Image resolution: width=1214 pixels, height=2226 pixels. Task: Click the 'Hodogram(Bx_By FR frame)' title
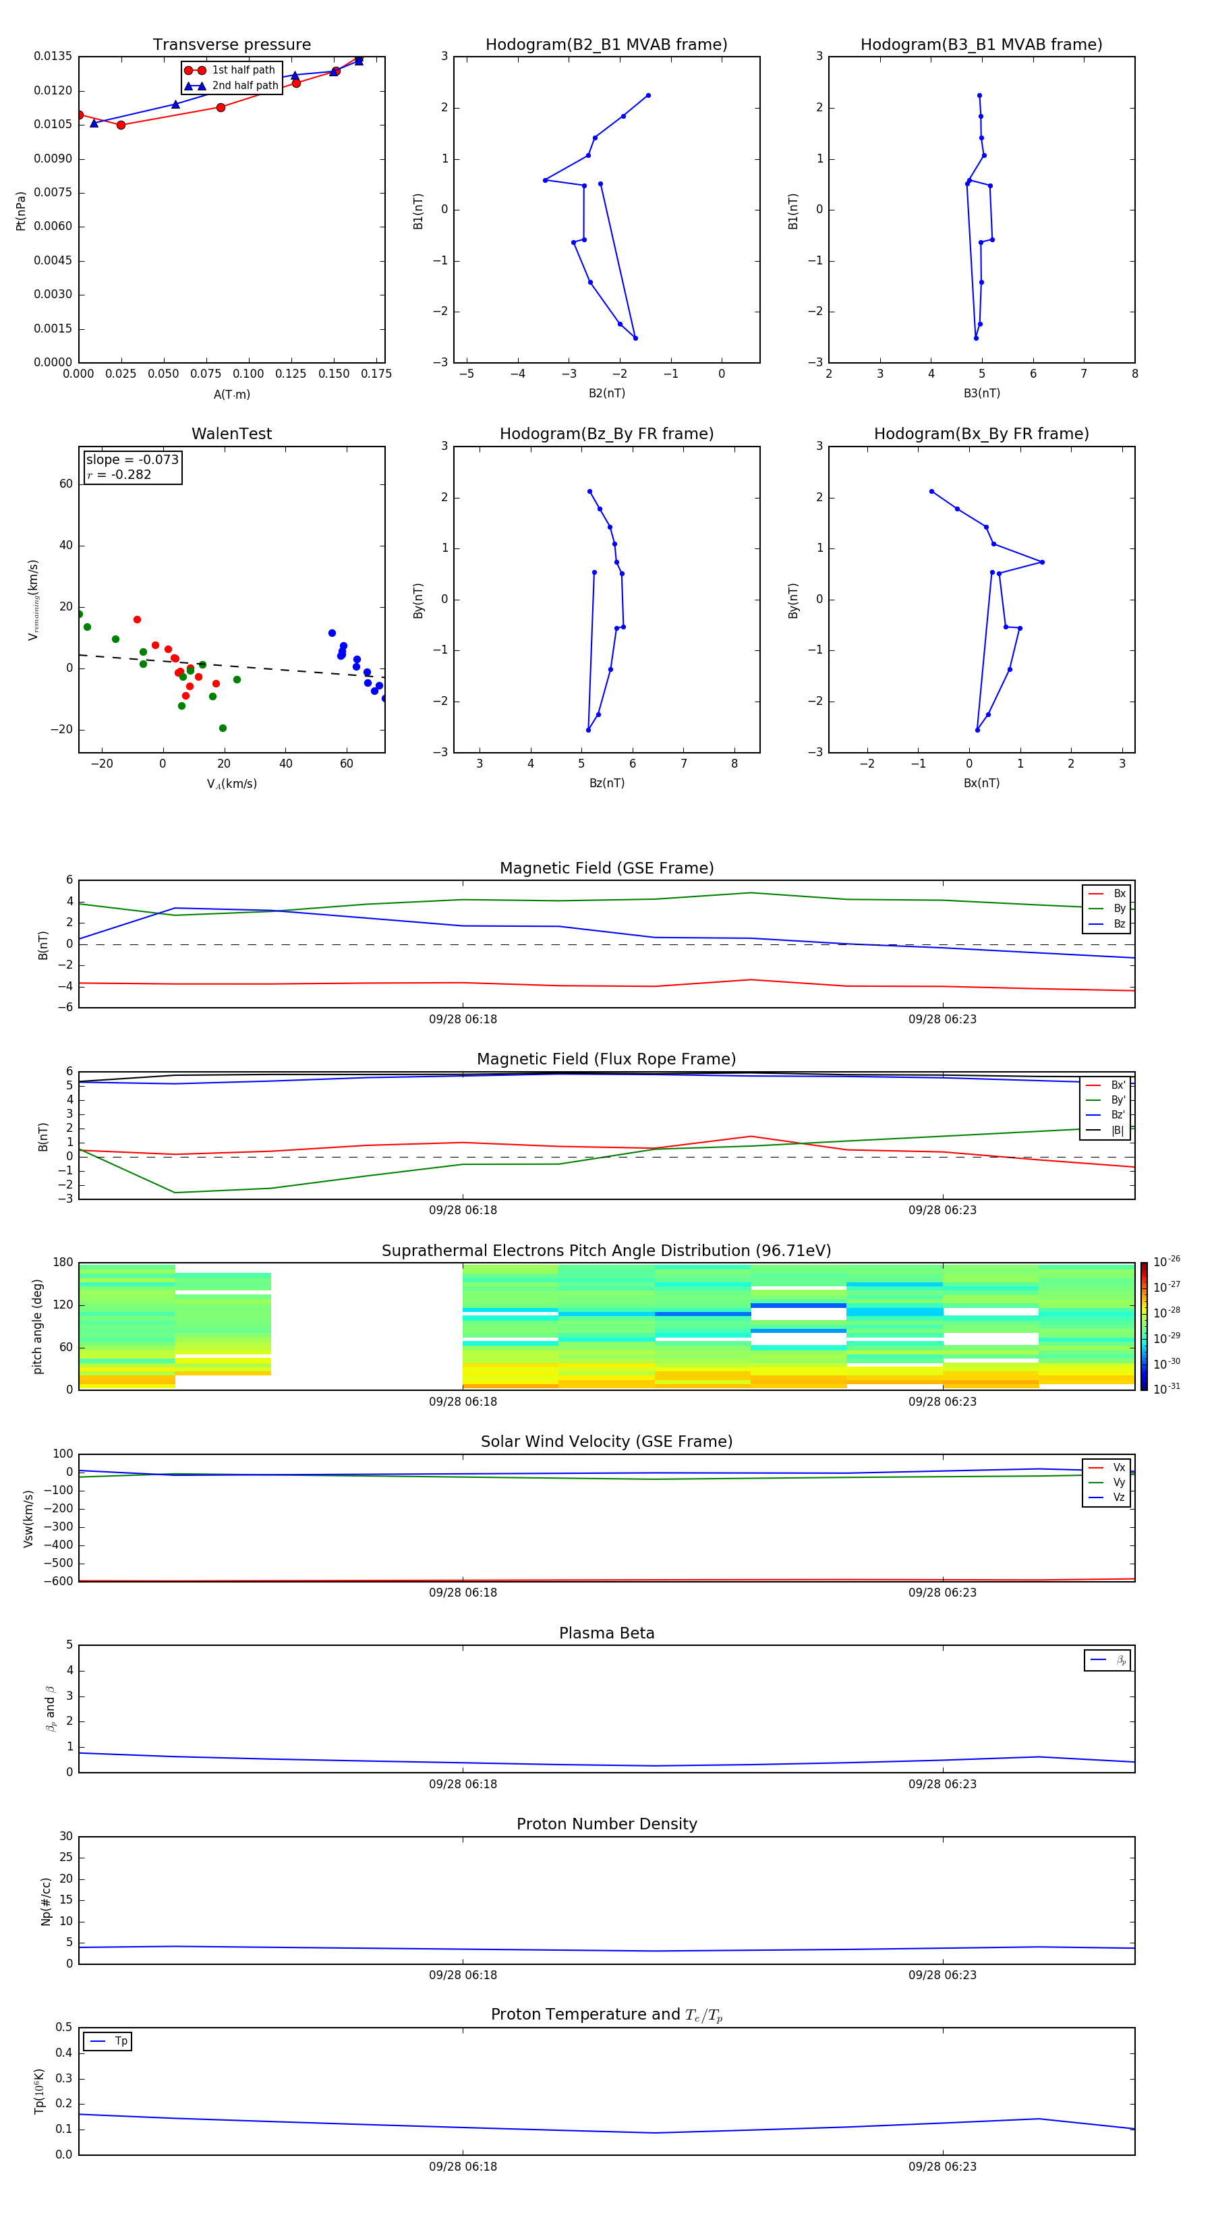(981, 434)
